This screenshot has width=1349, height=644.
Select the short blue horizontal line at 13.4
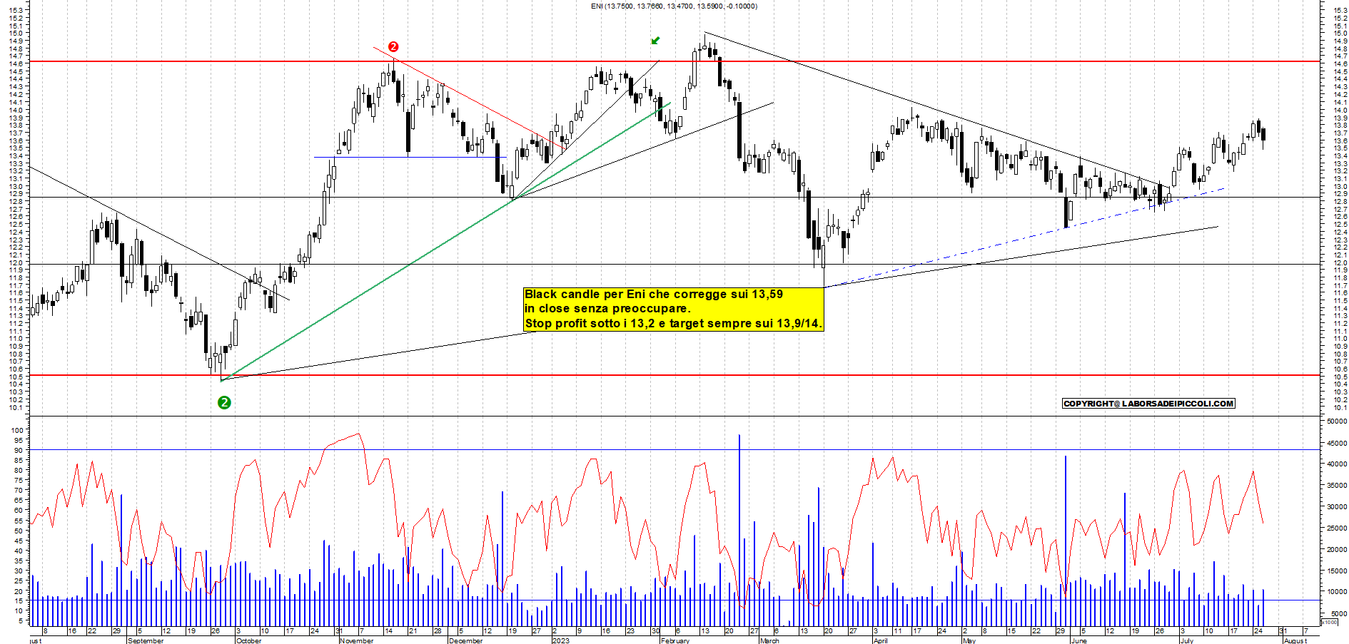tap(410, 157)
